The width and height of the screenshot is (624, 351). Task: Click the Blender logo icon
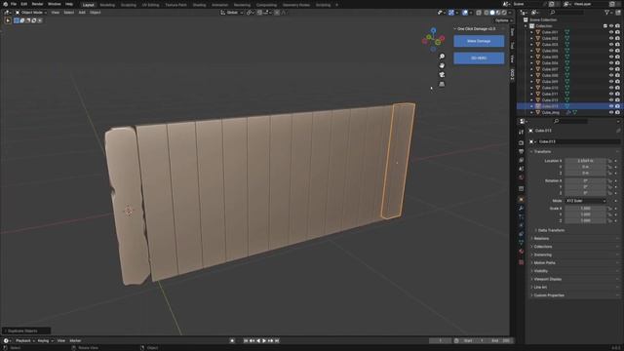(5, 4)
